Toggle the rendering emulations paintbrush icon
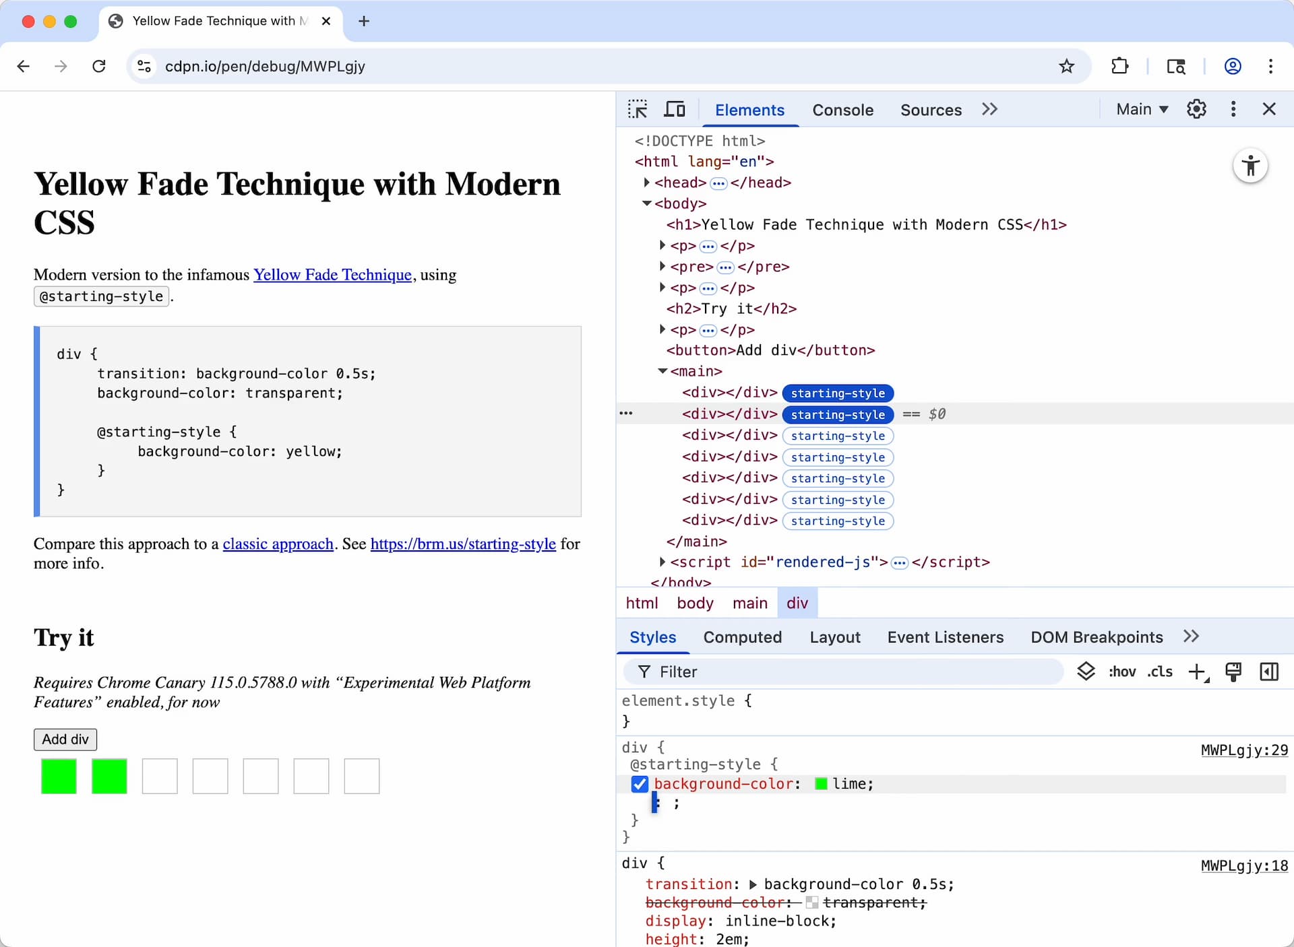 click(1233, 672)
